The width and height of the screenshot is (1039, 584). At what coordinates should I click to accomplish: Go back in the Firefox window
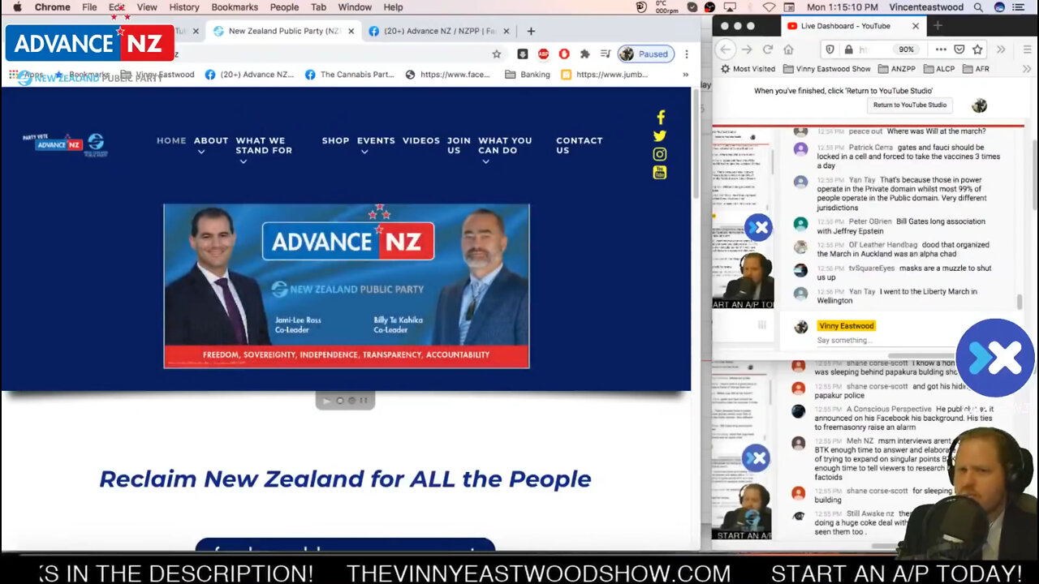[726, 49]
